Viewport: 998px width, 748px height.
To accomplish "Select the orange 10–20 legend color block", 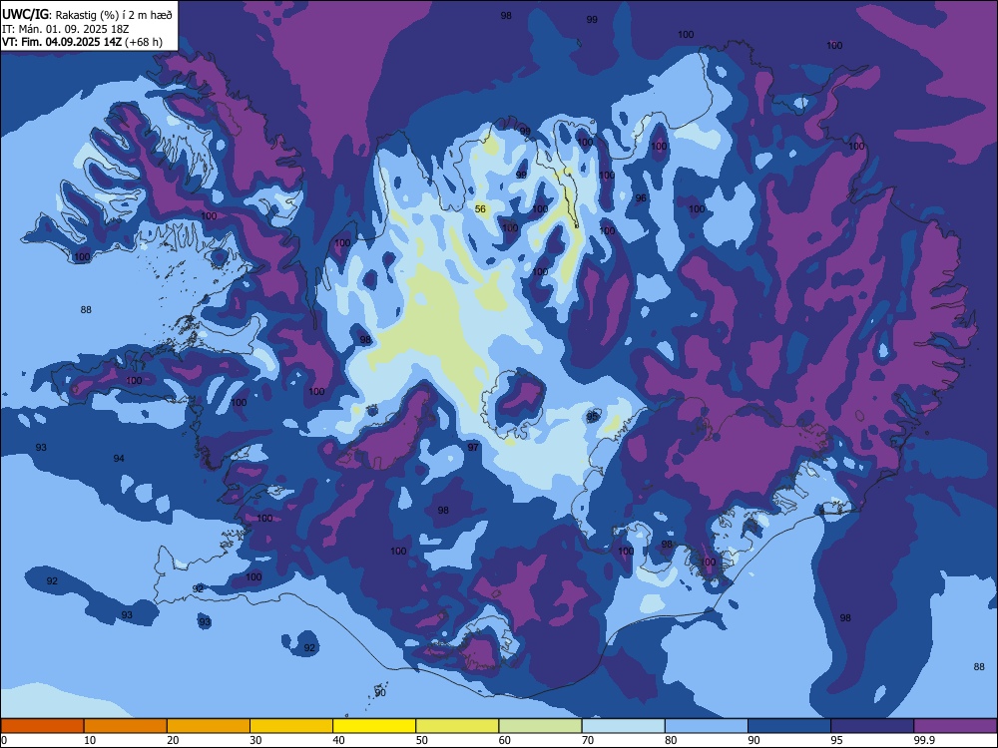I will tap(126, 726).
